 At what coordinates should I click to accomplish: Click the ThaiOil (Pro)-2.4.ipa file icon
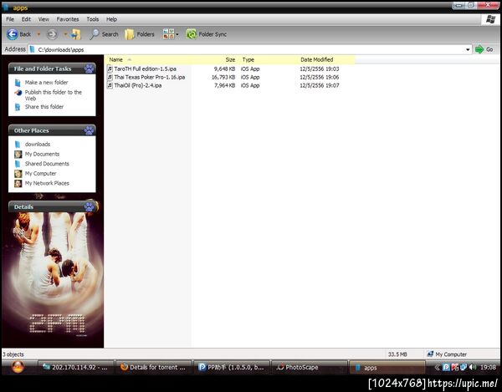click(x=110, y=85)
